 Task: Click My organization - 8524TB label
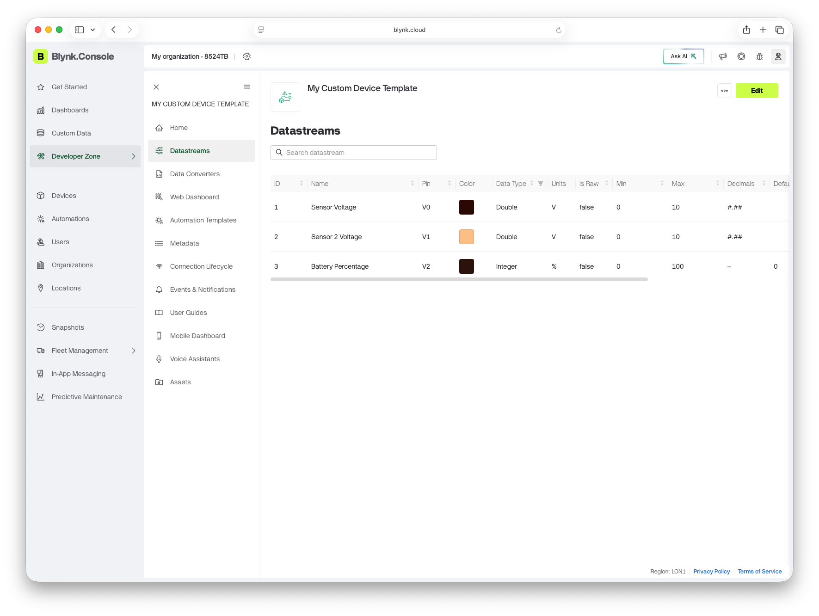click(x=190, y=56)
